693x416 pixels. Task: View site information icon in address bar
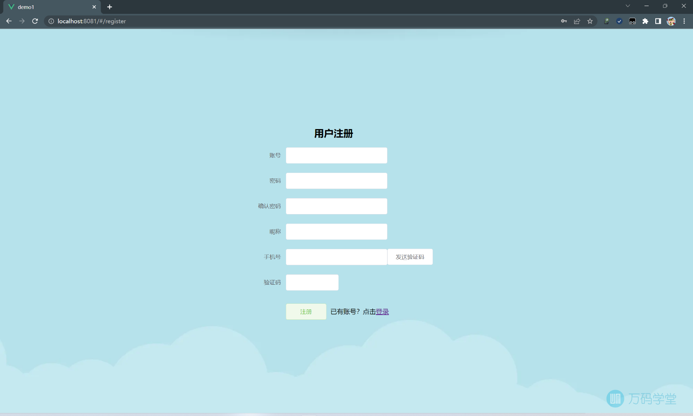(51, 21)
